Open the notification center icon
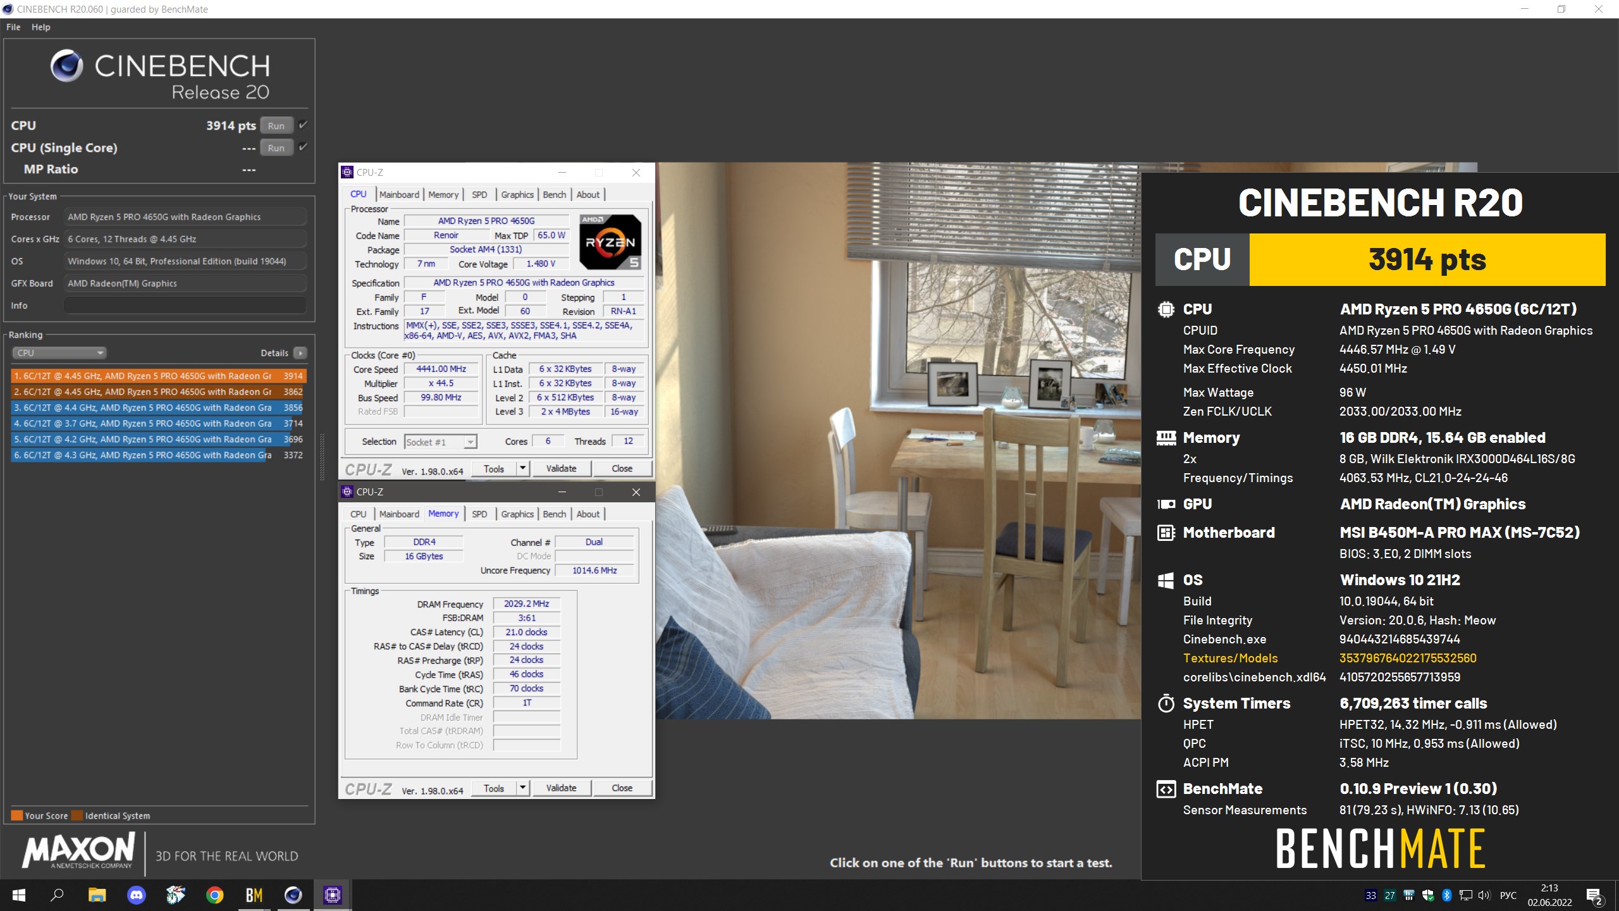 click(x=1594, y=896)
